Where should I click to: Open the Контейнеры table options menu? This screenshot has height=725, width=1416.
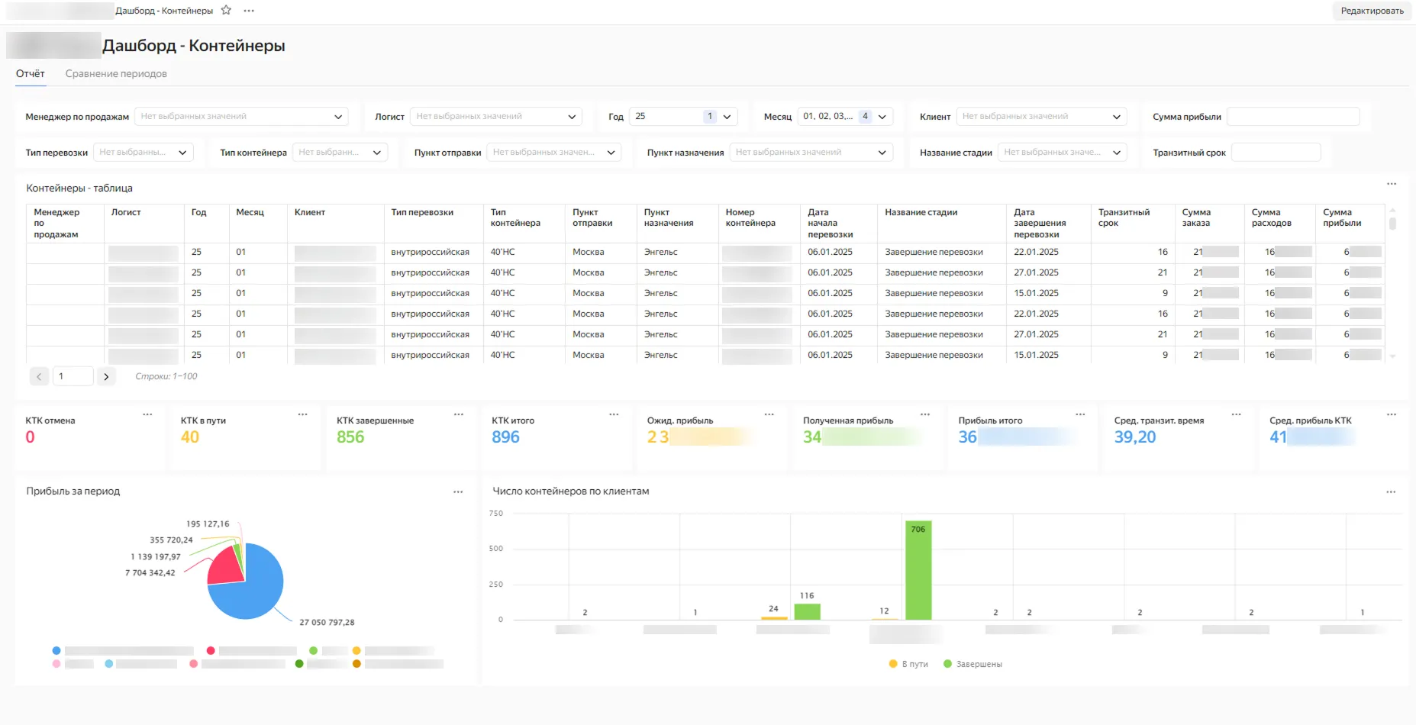pos(1391,184)
